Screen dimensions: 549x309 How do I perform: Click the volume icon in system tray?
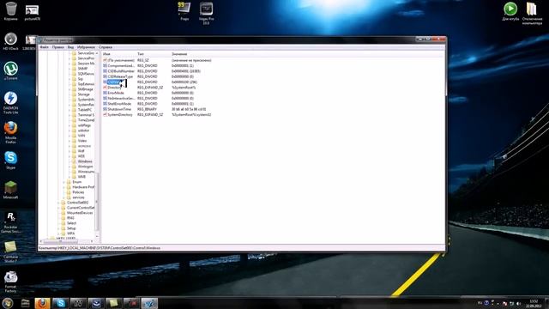518,303
